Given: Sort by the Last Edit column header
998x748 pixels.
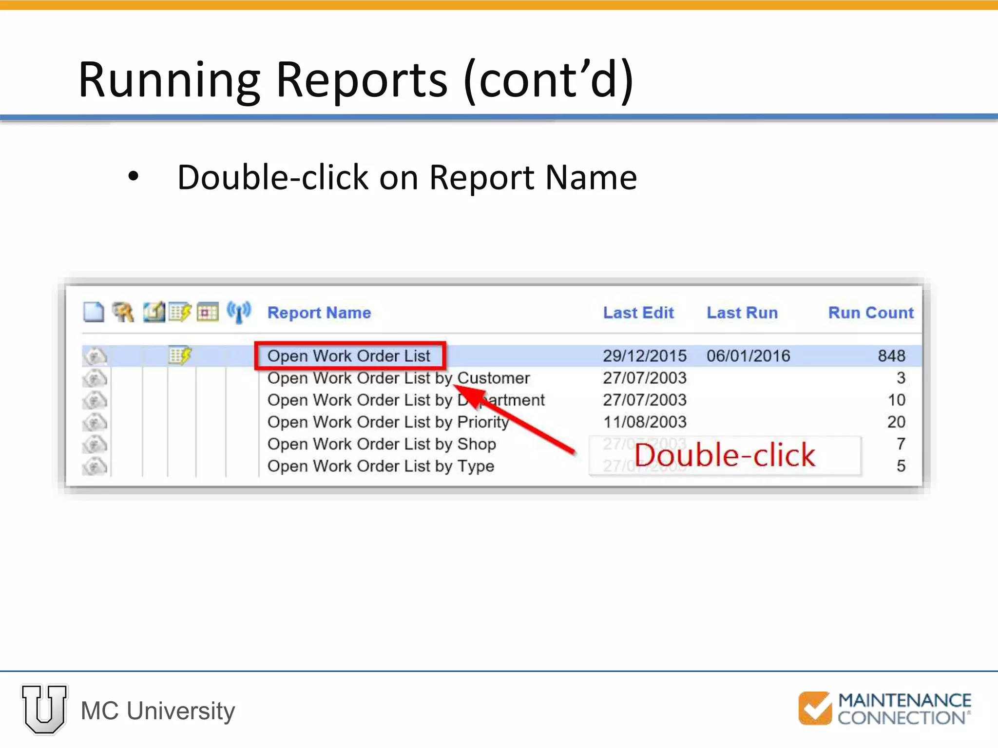Looking at the screenshot, I should [x=638, y=313].
